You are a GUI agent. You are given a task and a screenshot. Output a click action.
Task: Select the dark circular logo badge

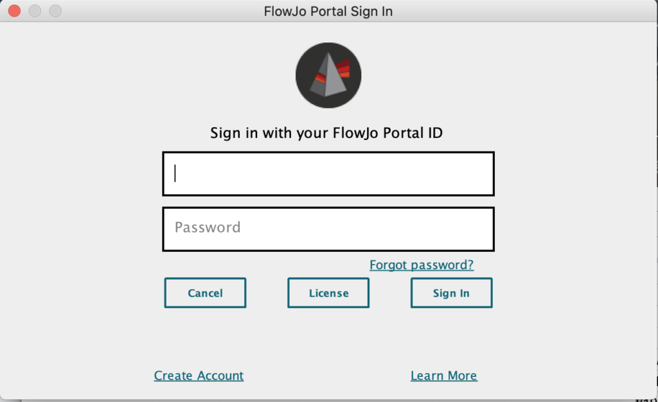[x=328, y=75]
